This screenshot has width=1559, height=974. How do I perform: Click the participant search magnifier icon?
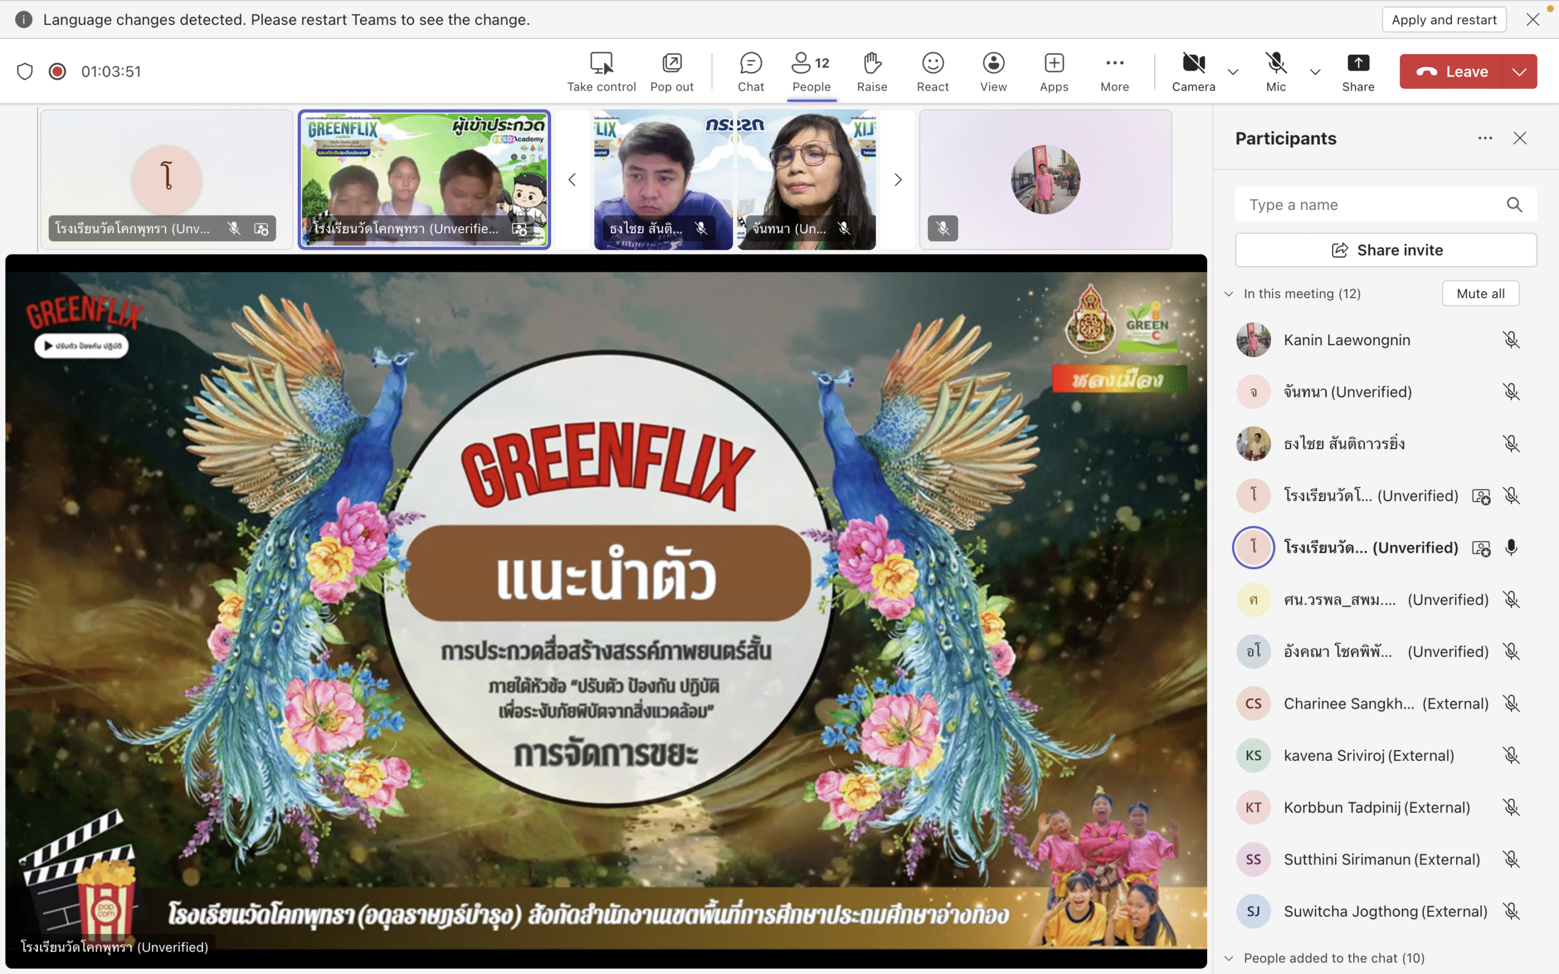point(1514,205)
